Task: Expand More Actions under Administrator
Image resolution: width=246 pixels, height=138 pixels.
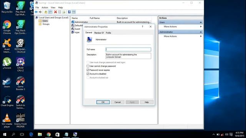Action: tap(180, 36)
